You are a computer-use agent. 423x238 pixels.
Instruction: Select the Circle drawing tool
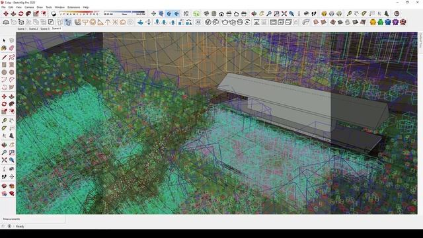[x=4, y=72]
